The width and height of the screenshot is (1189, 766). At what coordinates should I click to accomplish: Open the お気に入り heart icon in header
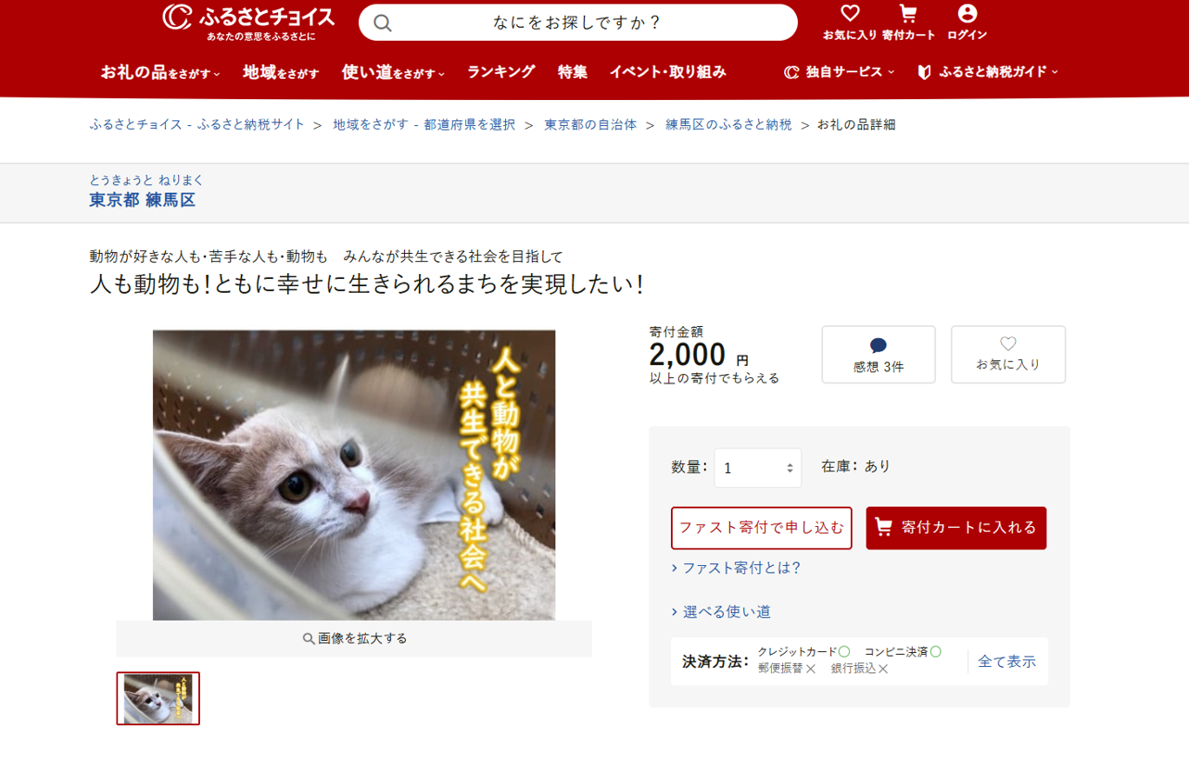pyautogui.click(x=850, y=22)
